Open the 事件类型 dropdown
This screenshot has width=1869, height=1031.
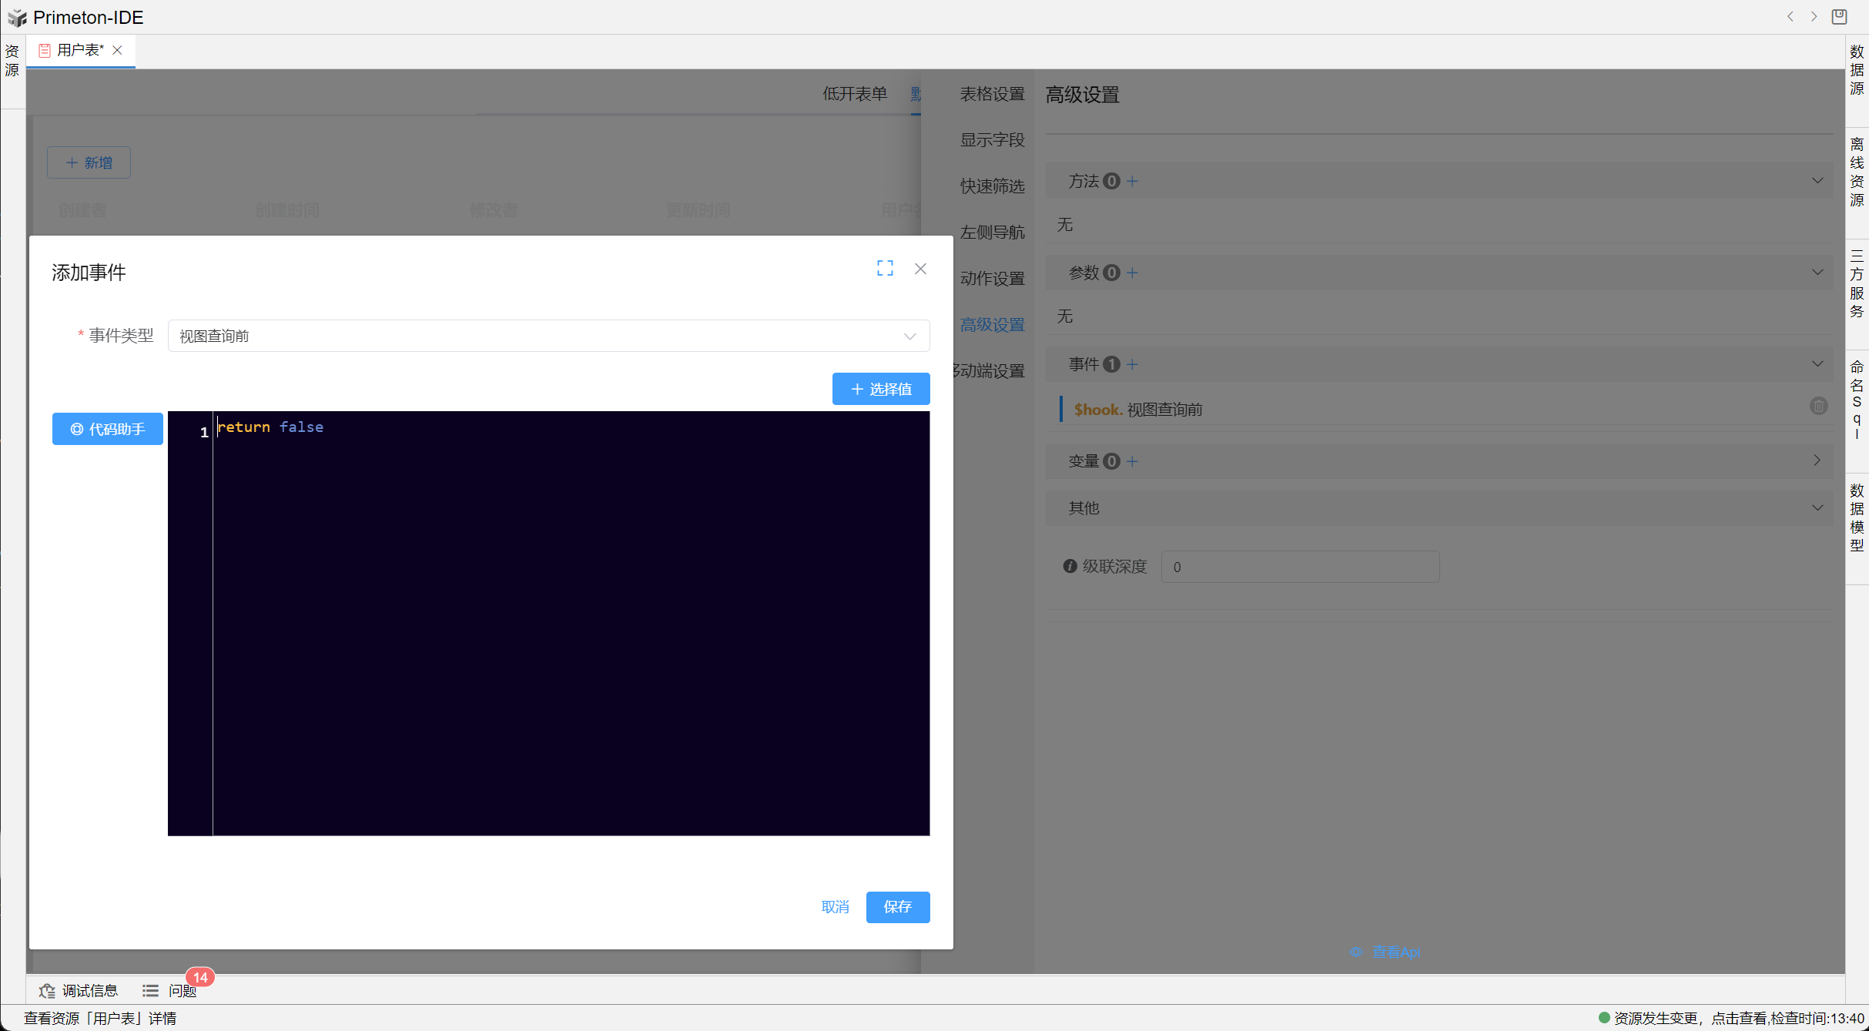[x=548, y=336]
